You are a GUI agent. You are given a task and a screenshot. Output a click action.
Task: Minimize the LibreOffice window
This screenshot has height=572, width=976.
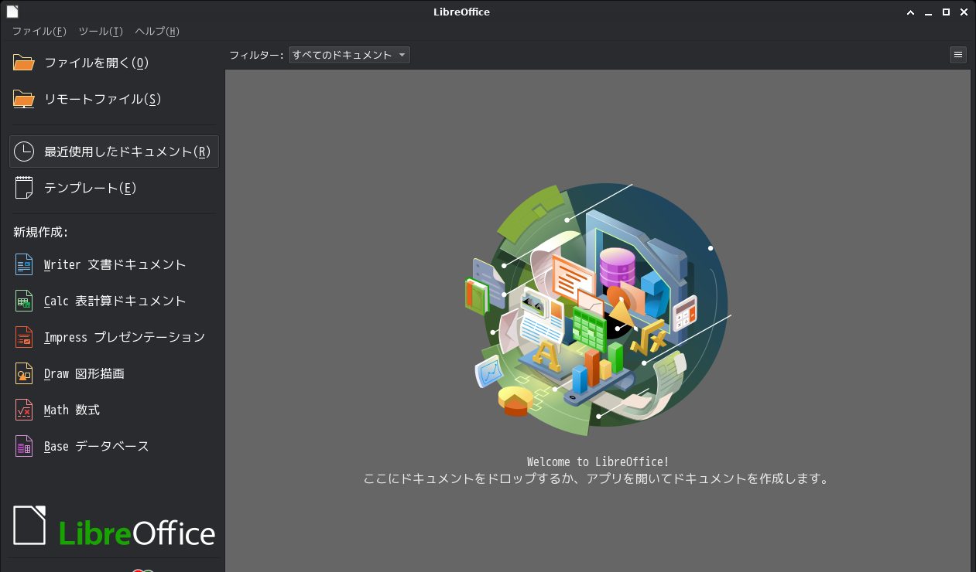pos(928,12)
